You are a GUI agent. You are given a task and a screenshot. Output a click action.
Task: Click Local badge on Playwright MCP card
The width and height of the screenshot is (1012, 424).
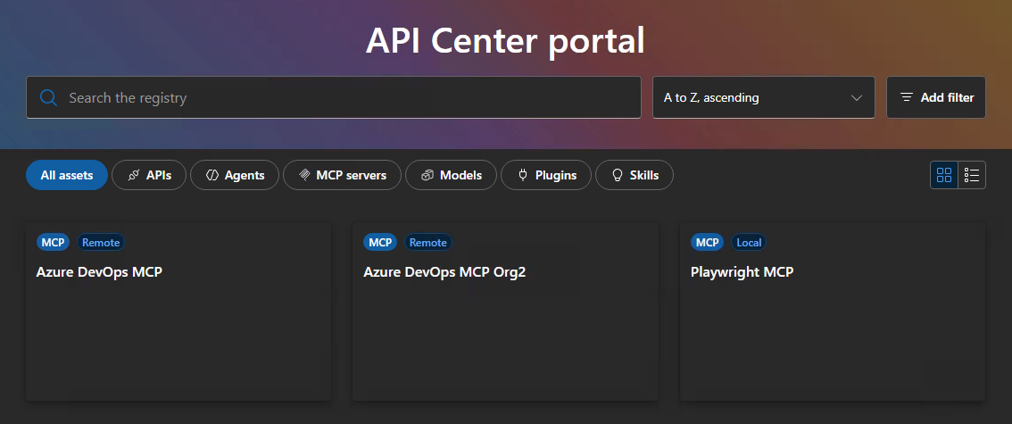point(749,243)
